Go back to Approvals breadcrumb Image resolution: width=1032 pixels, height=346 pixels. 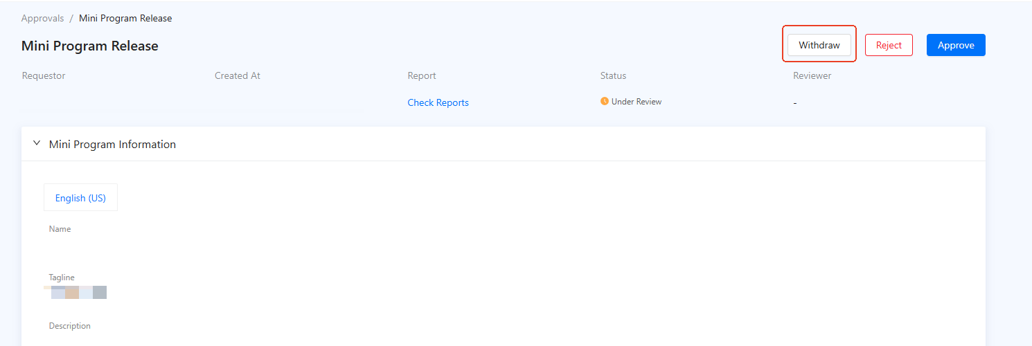point(42,19)
